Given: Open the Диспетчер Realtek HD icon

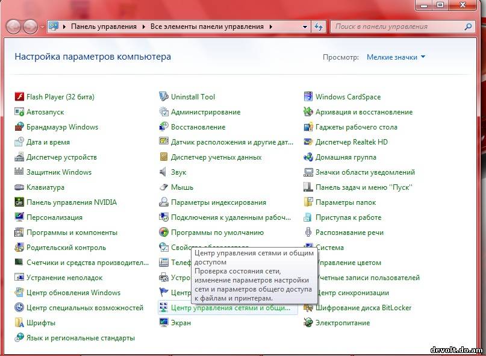Looking at the screenshot, I should 308,142.
